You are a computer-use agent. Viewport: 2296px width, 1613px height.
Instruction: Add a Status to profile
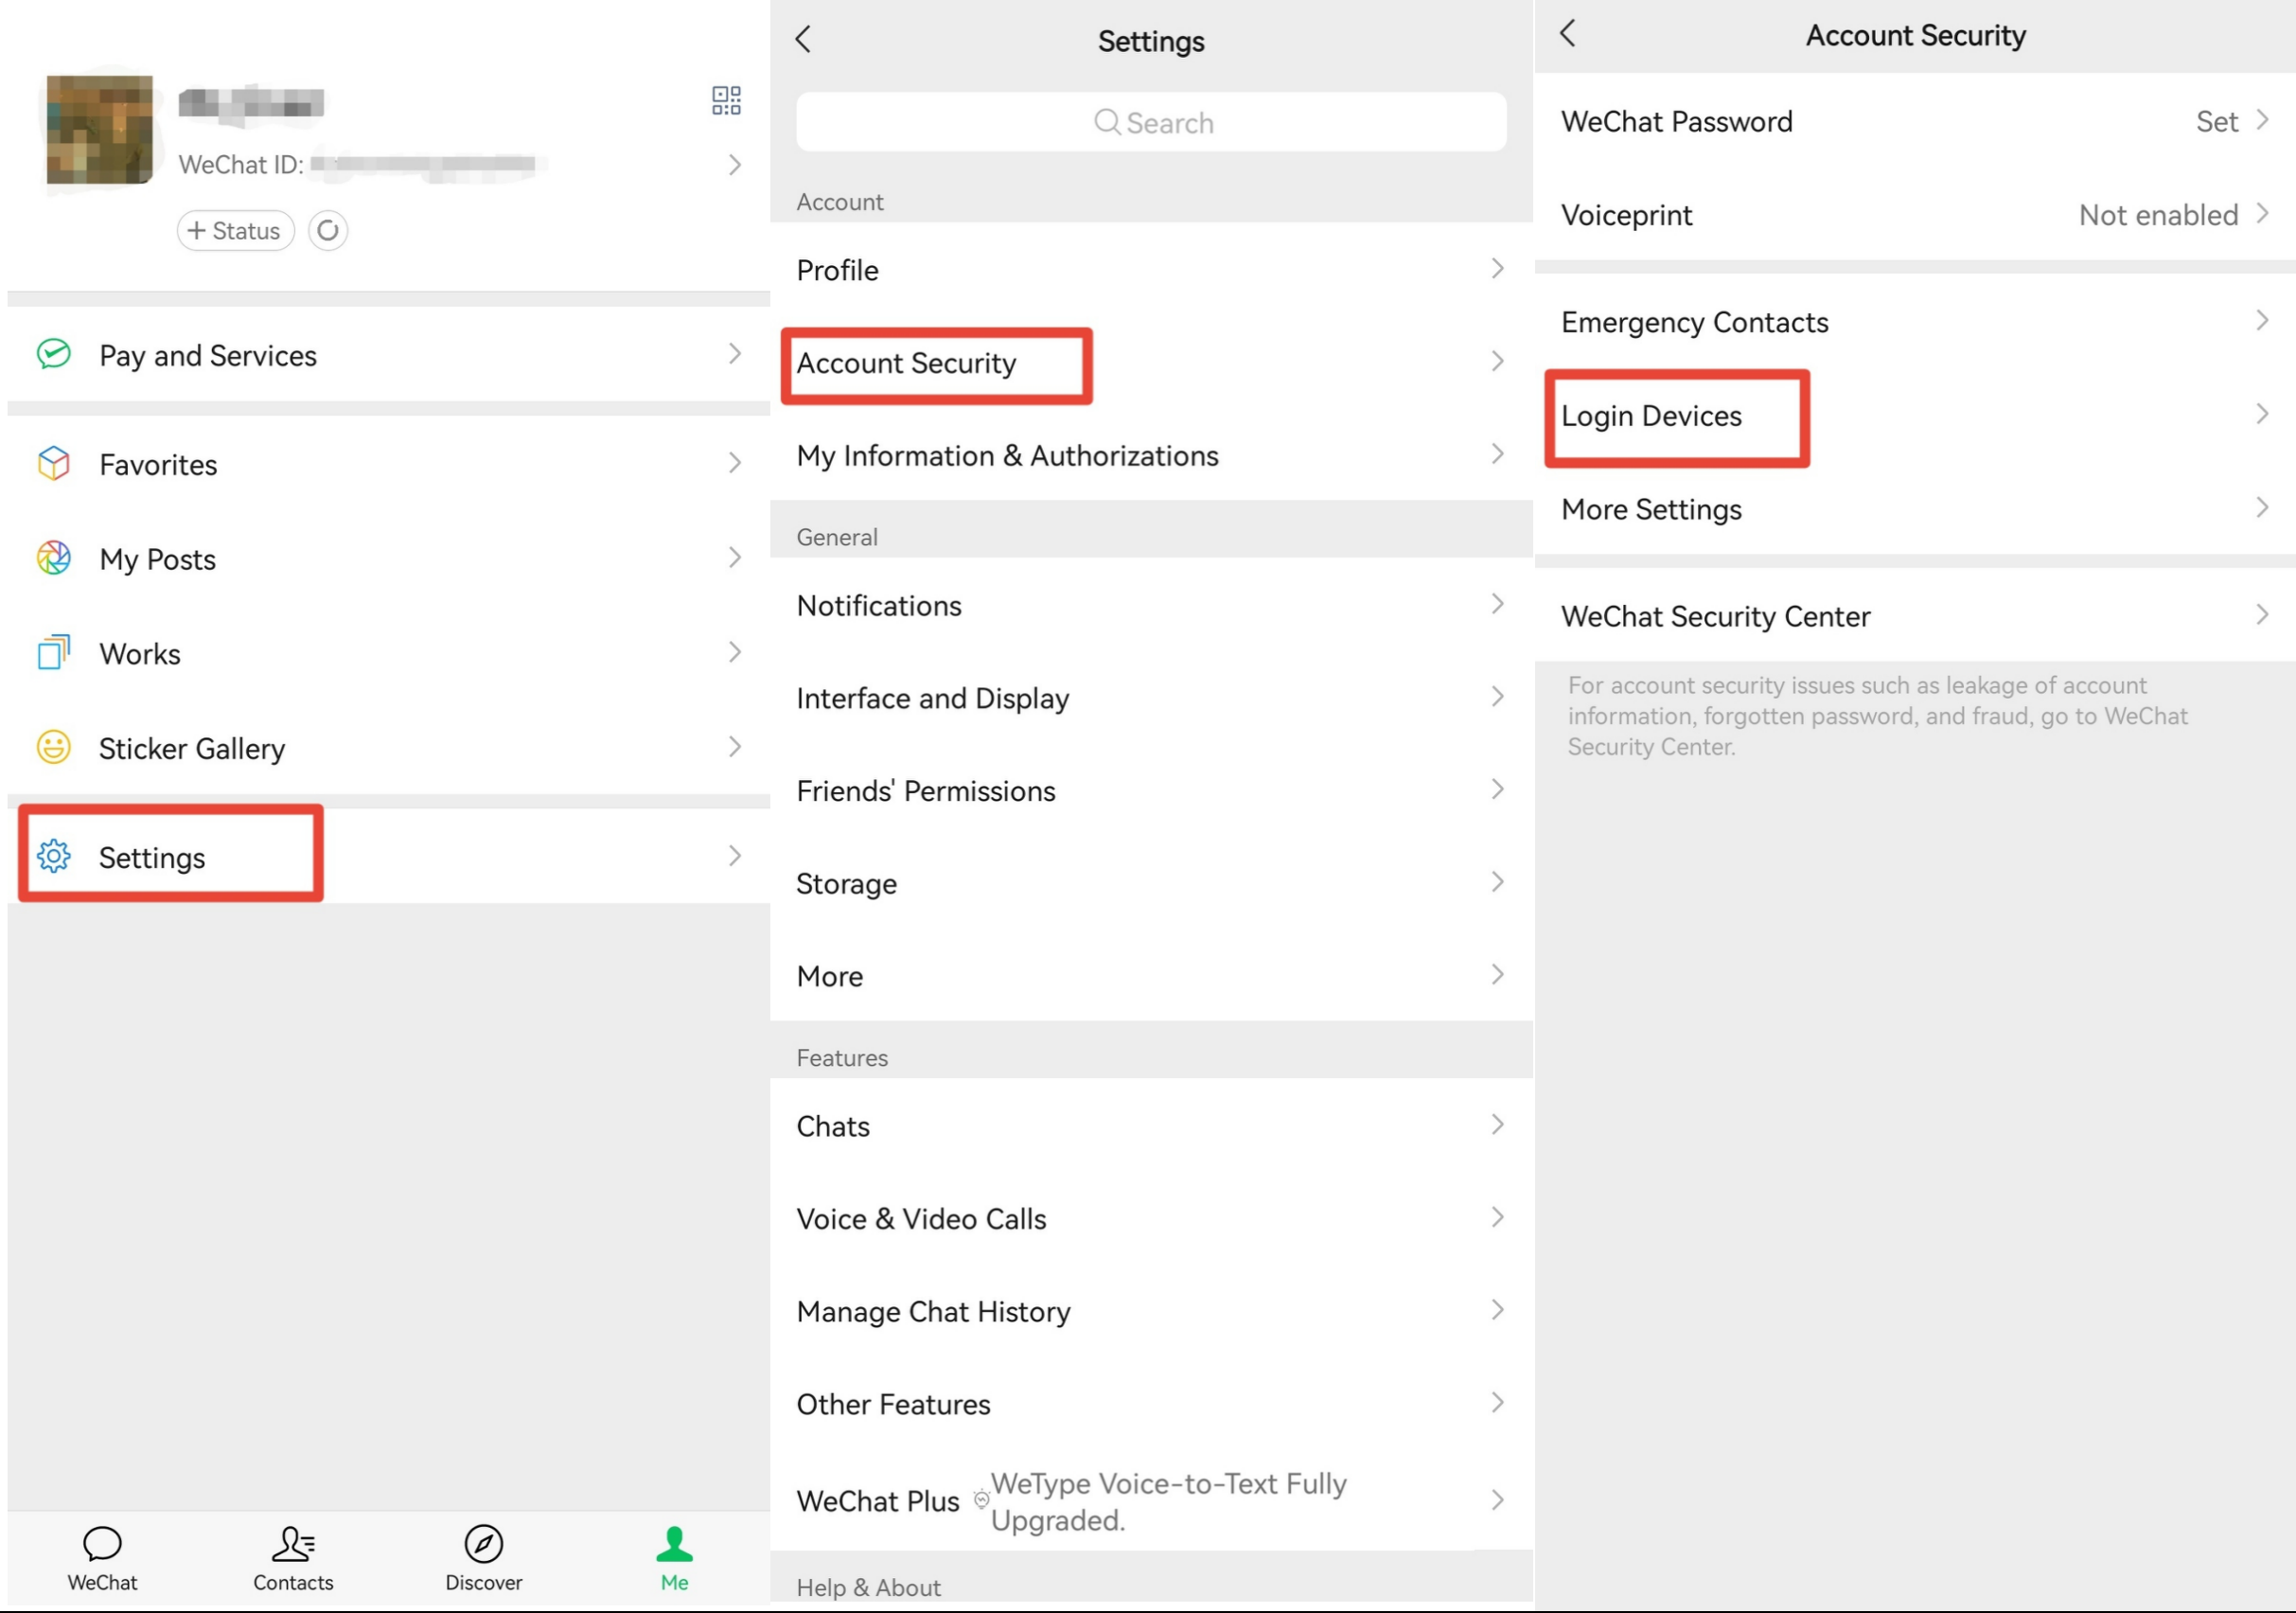point(236,231)
